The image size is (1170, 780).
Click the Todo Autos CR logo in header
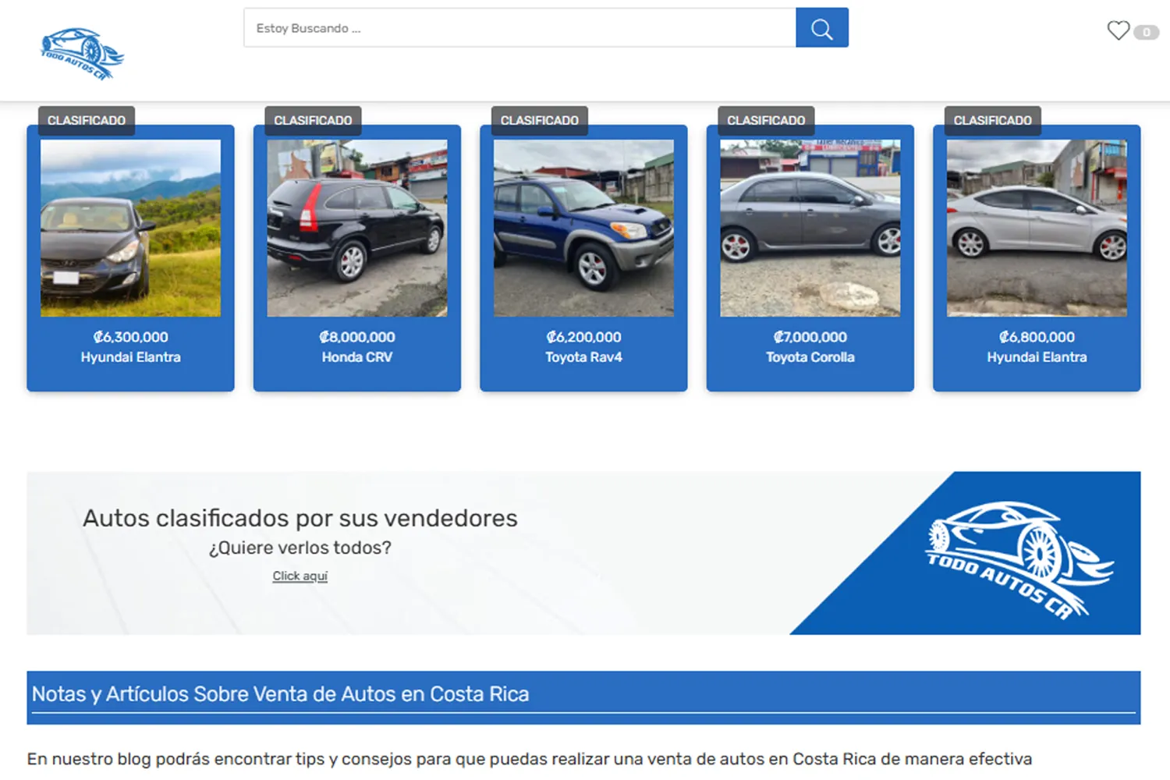coord(83,54)
